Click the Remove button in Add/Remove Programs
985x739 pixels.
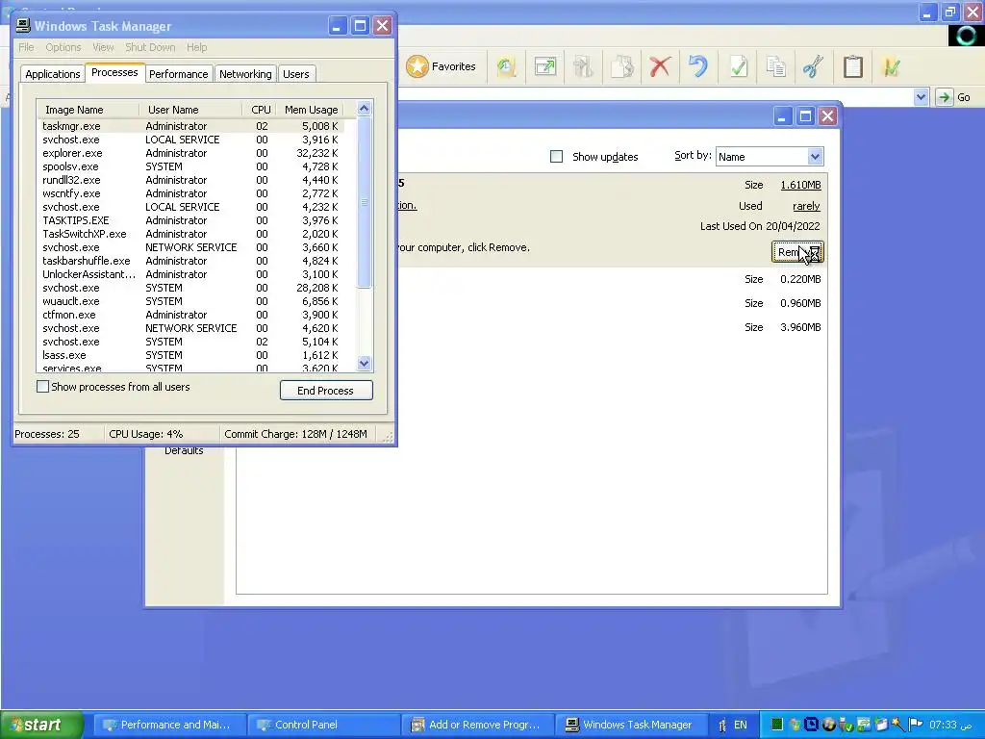click(797, 252)
